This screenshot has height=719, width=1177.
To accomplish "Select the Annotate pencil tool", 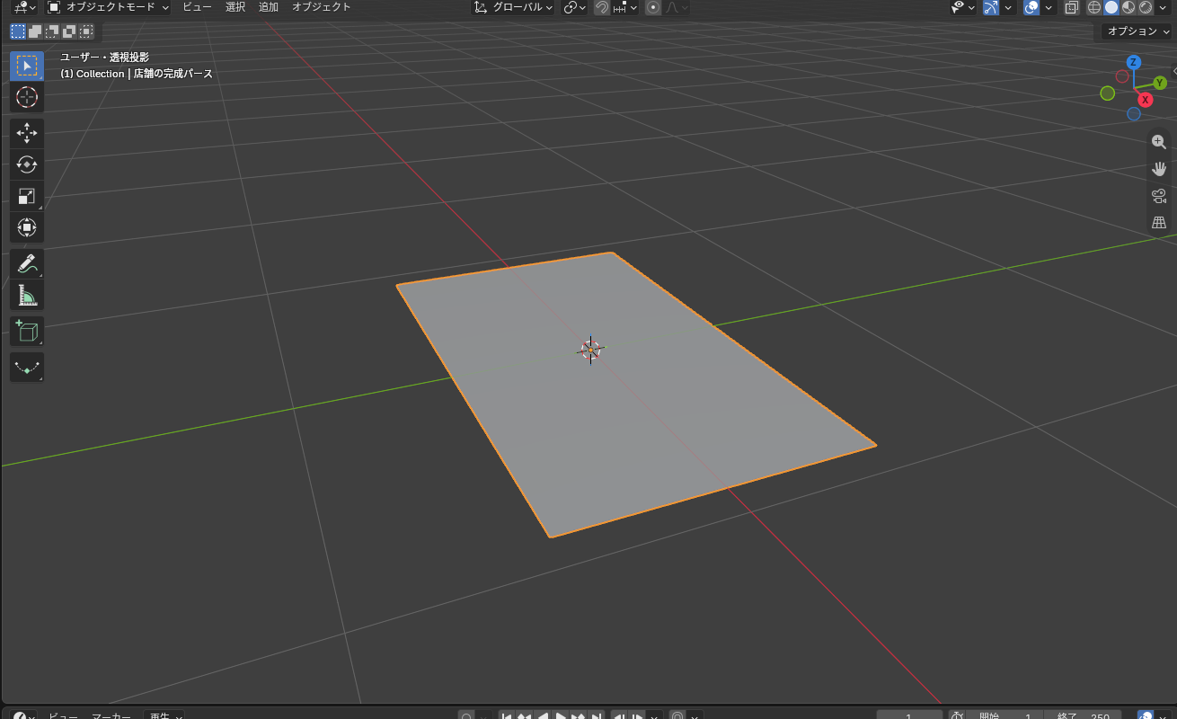I will [27, 264].
